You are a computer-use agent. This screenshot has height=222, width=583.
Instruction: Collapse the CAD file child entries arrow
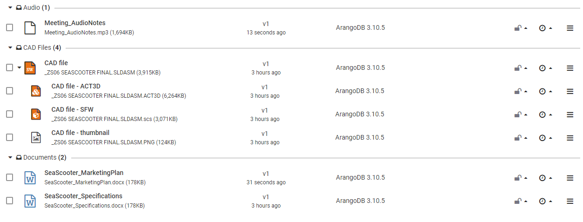(x=19, y=67)
